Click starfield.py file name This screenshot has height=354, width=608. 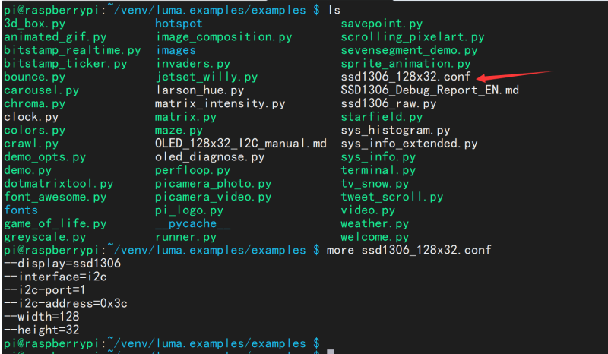382,117
